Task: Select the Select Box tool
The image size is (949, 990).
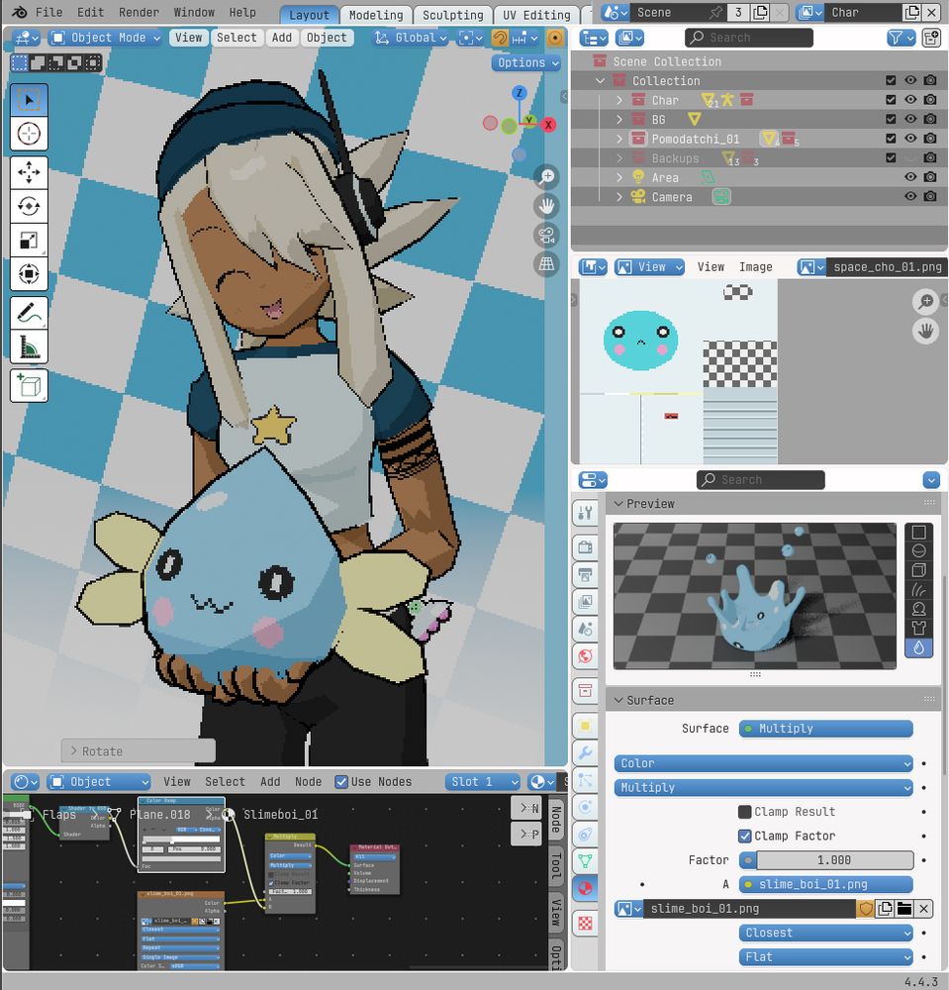Action: [29, 100]
